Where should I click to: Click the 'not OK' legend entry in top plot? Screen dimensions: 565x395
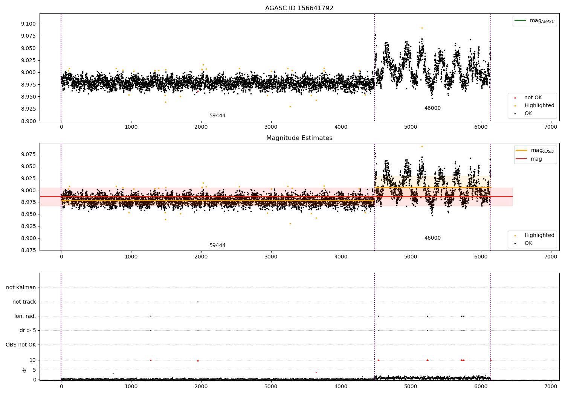[x=533, y=97]
